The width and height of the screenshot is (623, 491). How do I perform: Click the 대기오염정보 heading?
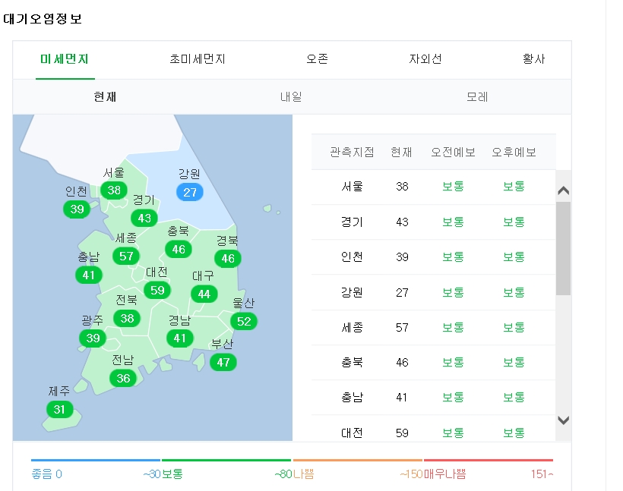[43, 19]
